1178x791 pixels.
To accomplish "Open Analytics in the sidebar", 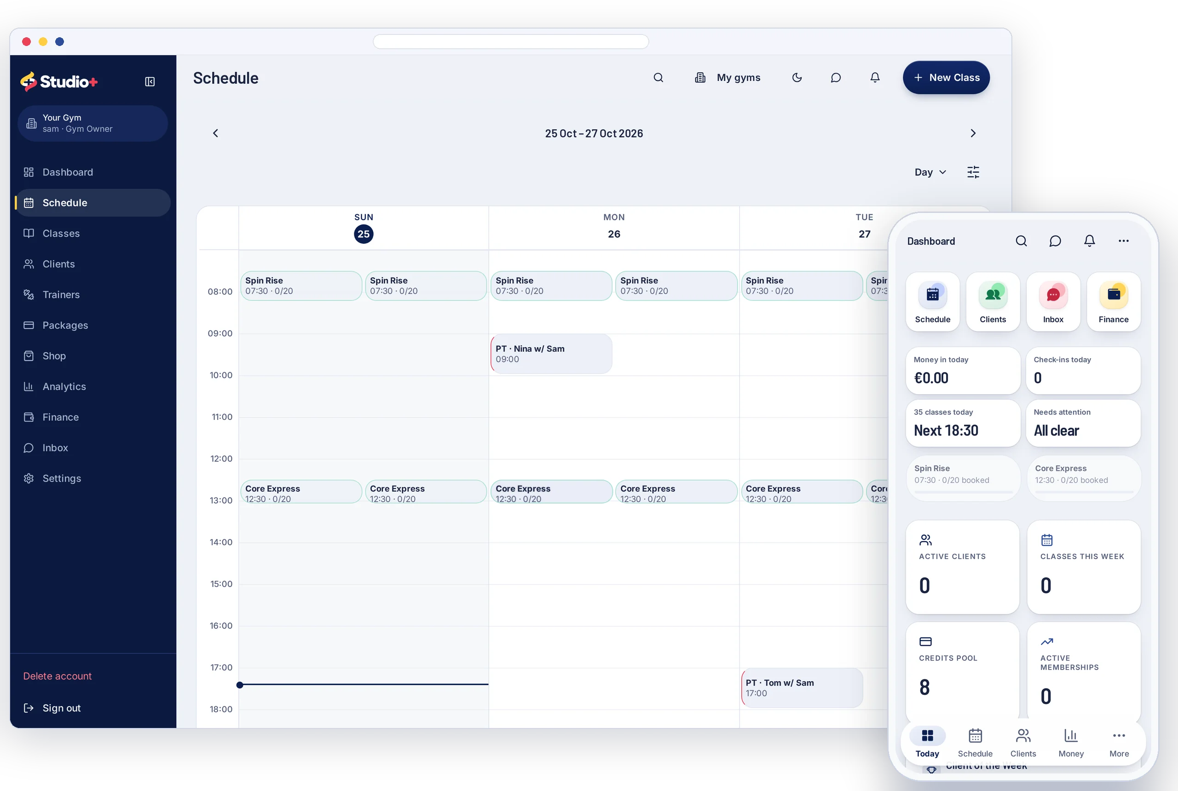I will [x=93, y=387].
